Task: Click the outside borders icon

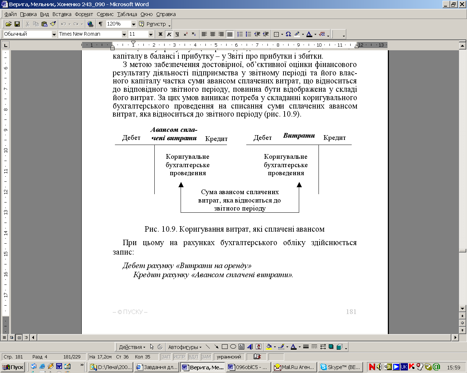Action: 276,34
